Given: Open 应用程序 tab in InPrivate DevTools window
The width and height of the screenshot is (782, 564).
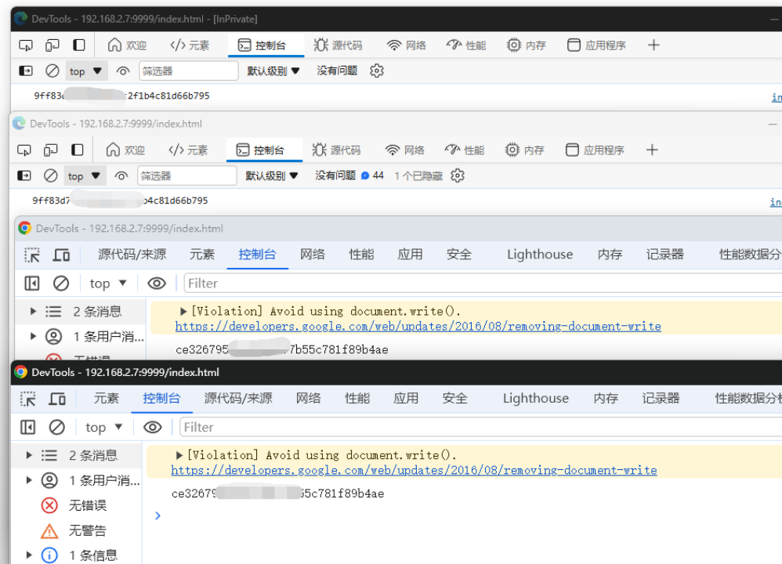Looking at the screenshot, I should pyautogui.click(x=596, y=45).
